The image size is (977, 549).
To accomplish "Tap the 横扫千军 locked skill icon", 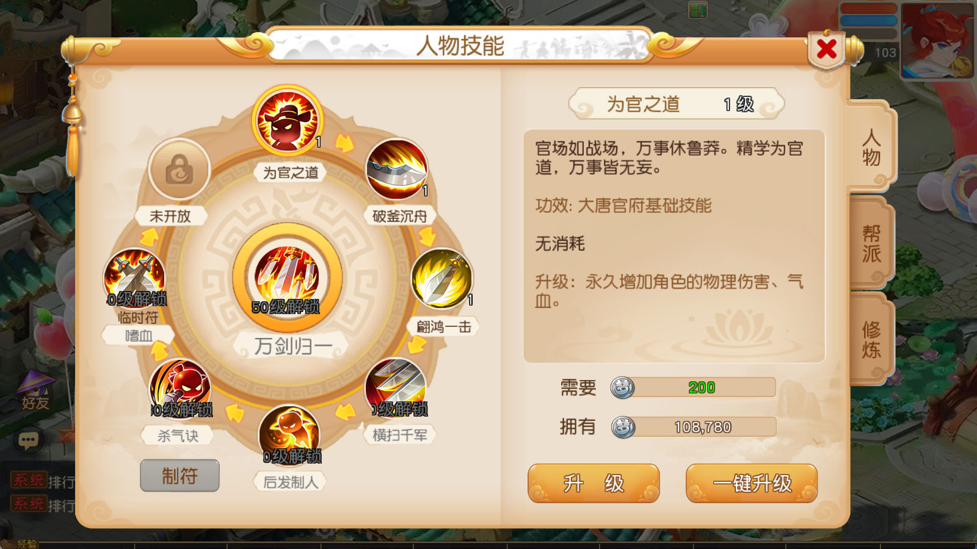I will (x=396, y=388).
